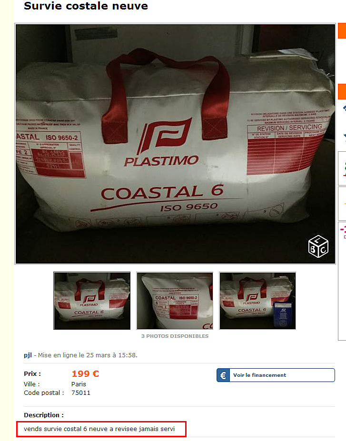This screenshot has height=441, width=346.
Task: Open the Voir le financement button
Action: [x=276, y=375]
